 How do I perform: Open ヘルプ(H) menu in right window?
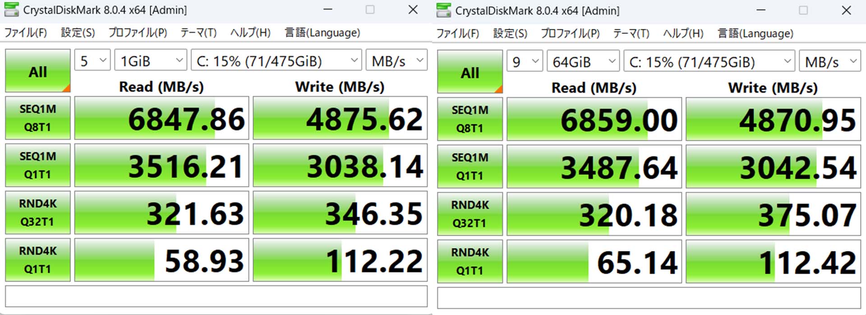tap(683, 33)
